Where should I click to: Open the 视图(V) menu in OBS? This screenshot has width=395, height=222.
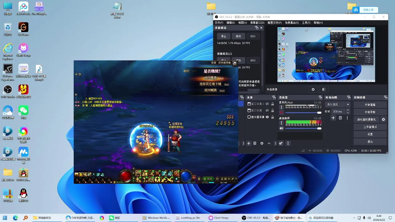click(243, 23)
